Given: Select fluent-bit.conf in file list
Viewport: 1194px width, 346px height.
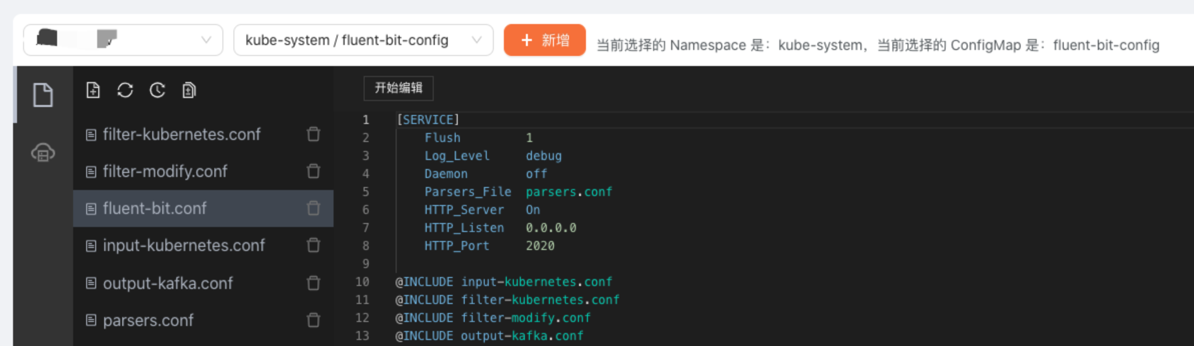Looking at the screenshot, I should click(x=203, y=208).
